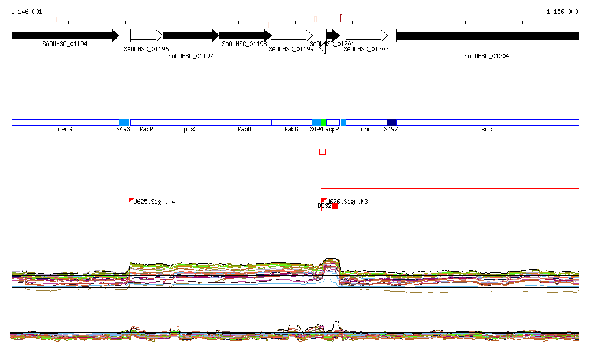Select the smc segment box
Viewport: 591px width, 352px height.
click(x=487, y=122)
